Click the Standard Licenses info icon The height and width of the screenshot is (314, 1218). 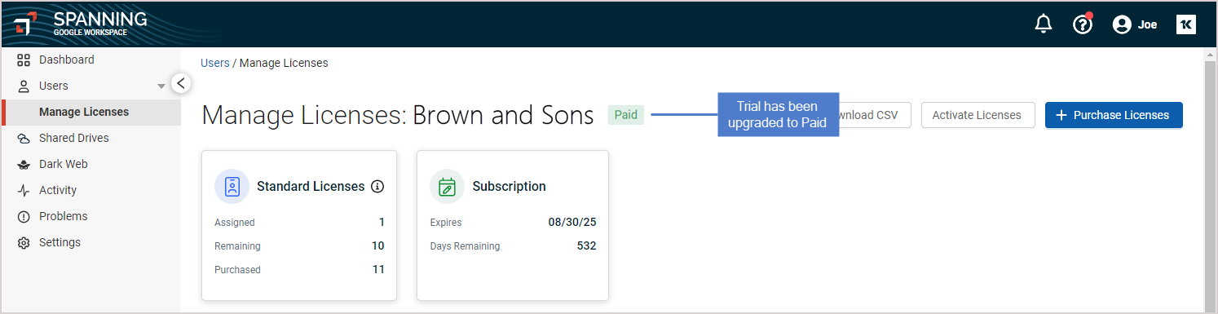pyautogui.click(x=377, y=186)
